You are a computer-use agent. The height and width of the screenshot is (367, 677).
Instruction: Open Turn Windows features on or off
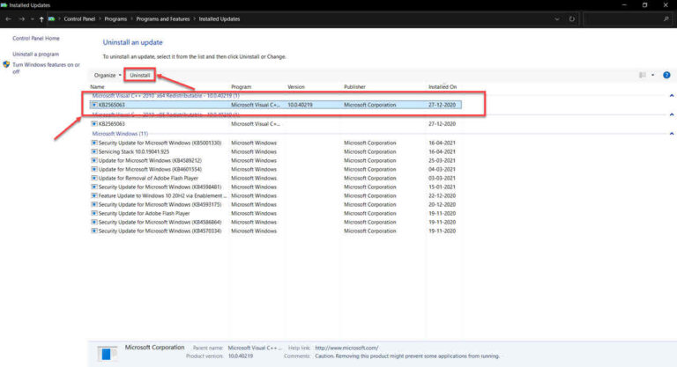[46, 68]
